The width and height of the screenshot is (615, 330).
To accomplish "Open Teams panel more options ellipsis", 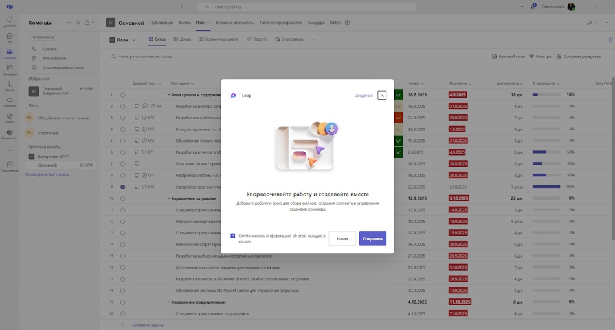I will pyautogui.click(x=69, y=23).
